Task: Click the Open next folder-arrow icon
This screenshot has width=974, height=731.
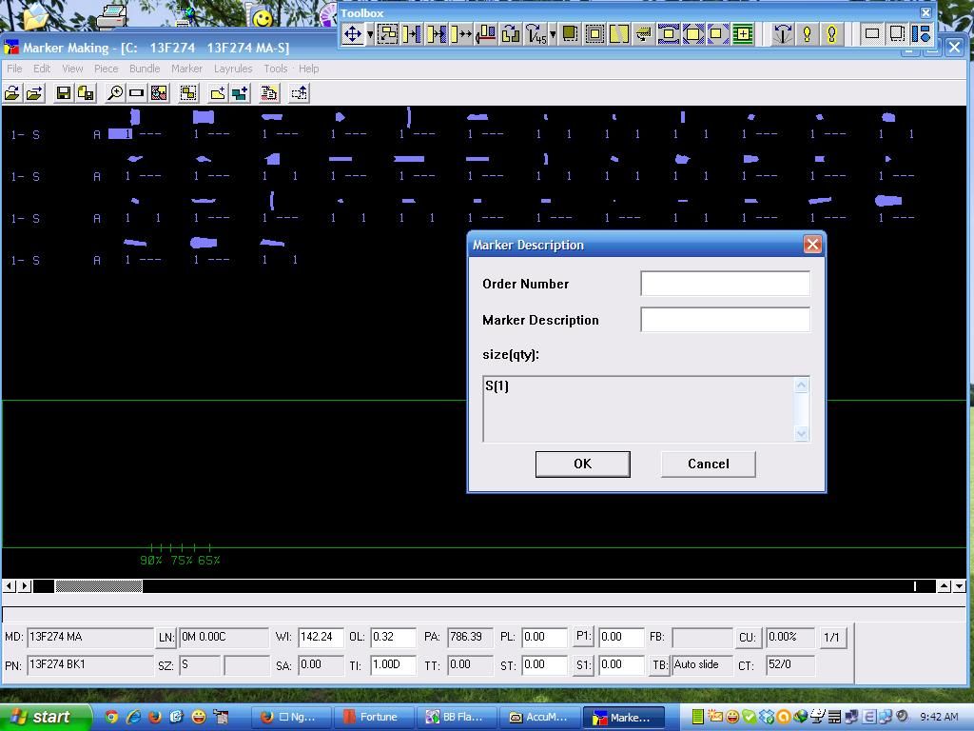Action: tap(35, 93)
